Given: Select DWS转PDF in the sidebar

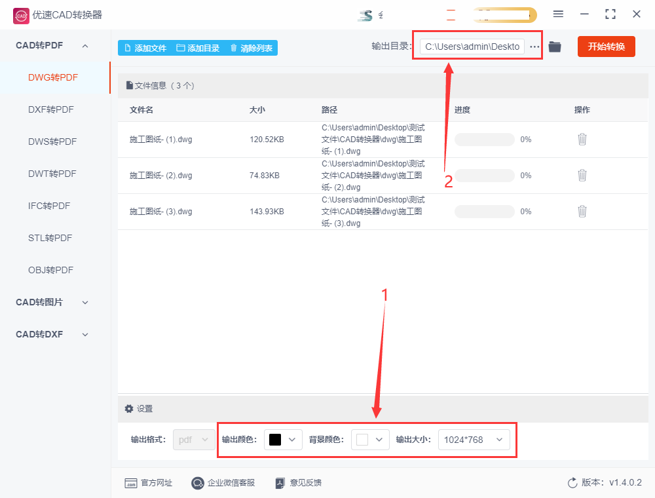Looking at the screenshot, I should coord(52,142).
